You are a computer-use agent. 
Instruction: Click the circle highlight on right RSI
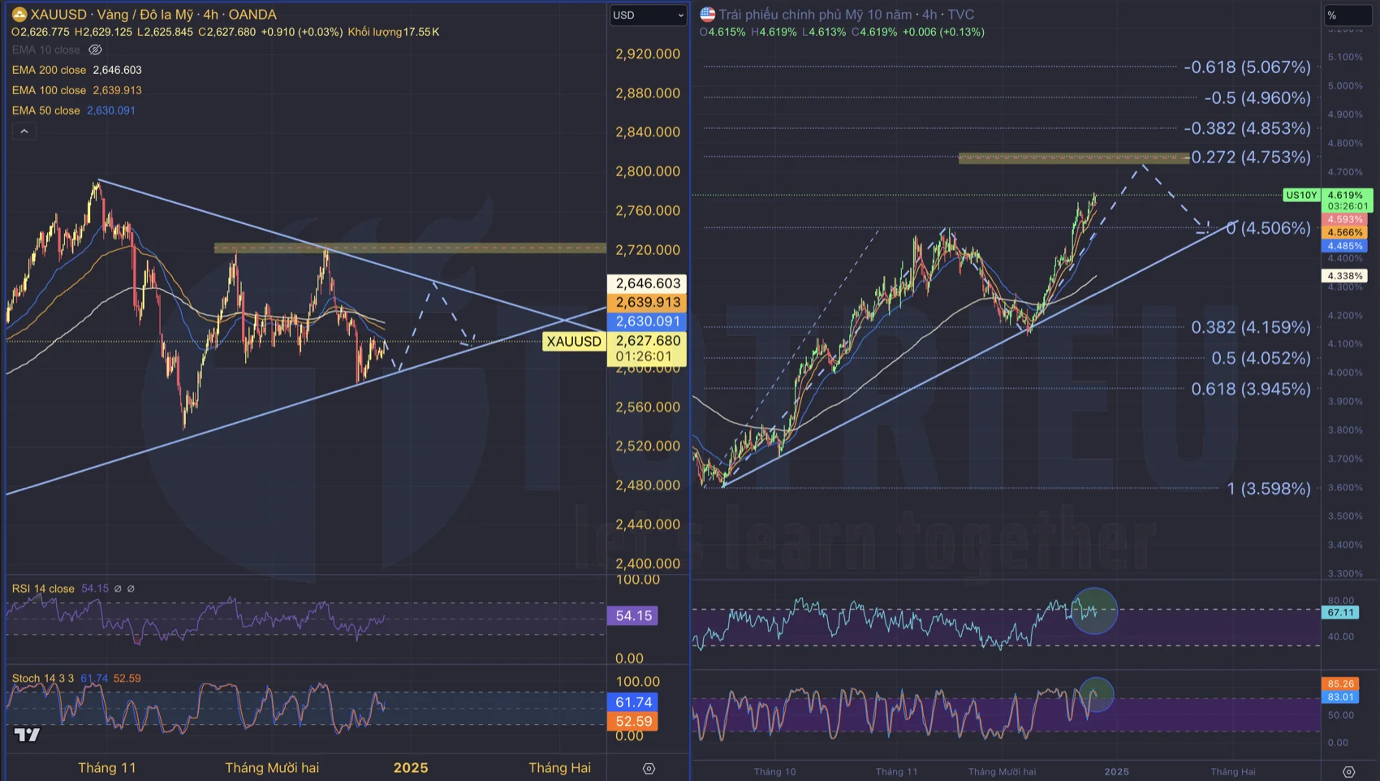[1094, 611]
